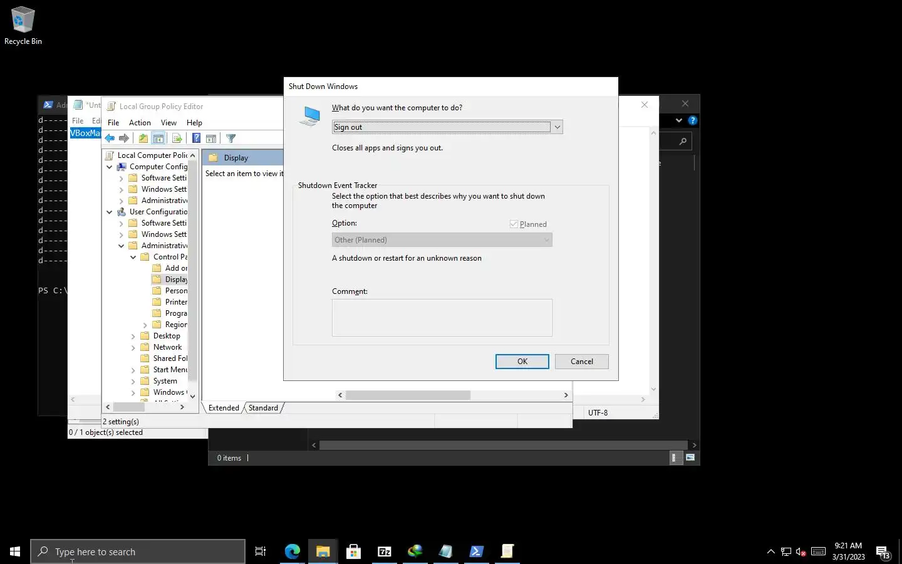902x564 pixels.
Task: Click the network tray icon
Action: tap(785, 551)
